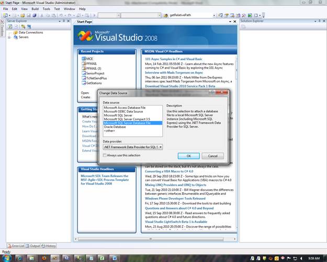Open the File menu

pos(5,9)
